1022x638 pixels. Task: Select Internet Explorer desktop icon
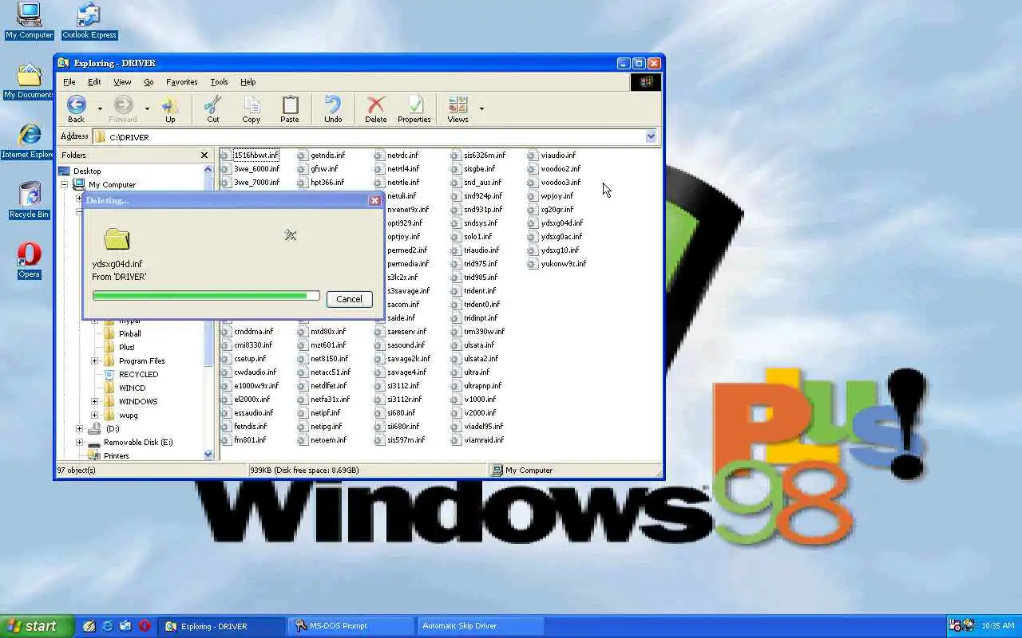30,141
